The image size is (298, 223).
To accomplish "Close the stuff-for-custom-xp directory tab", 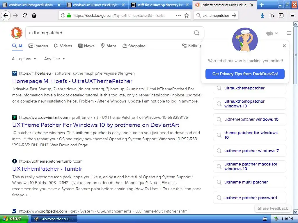I will click(187, 5).
